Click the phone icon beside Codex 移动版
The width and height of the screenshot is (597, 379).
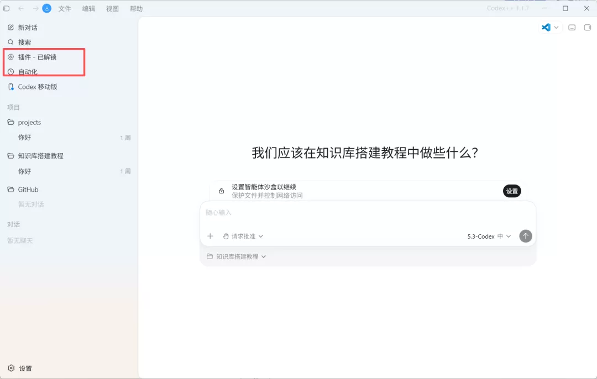[11, 87]
